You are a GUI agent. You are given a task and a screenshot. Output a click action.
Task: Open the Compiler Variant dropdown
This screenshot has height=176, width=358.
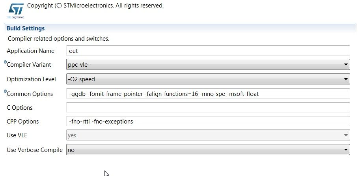[208, 64]
